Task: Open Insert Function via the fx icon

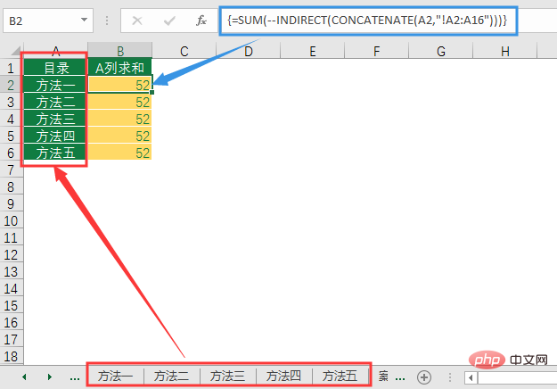Action: [201, 21]
